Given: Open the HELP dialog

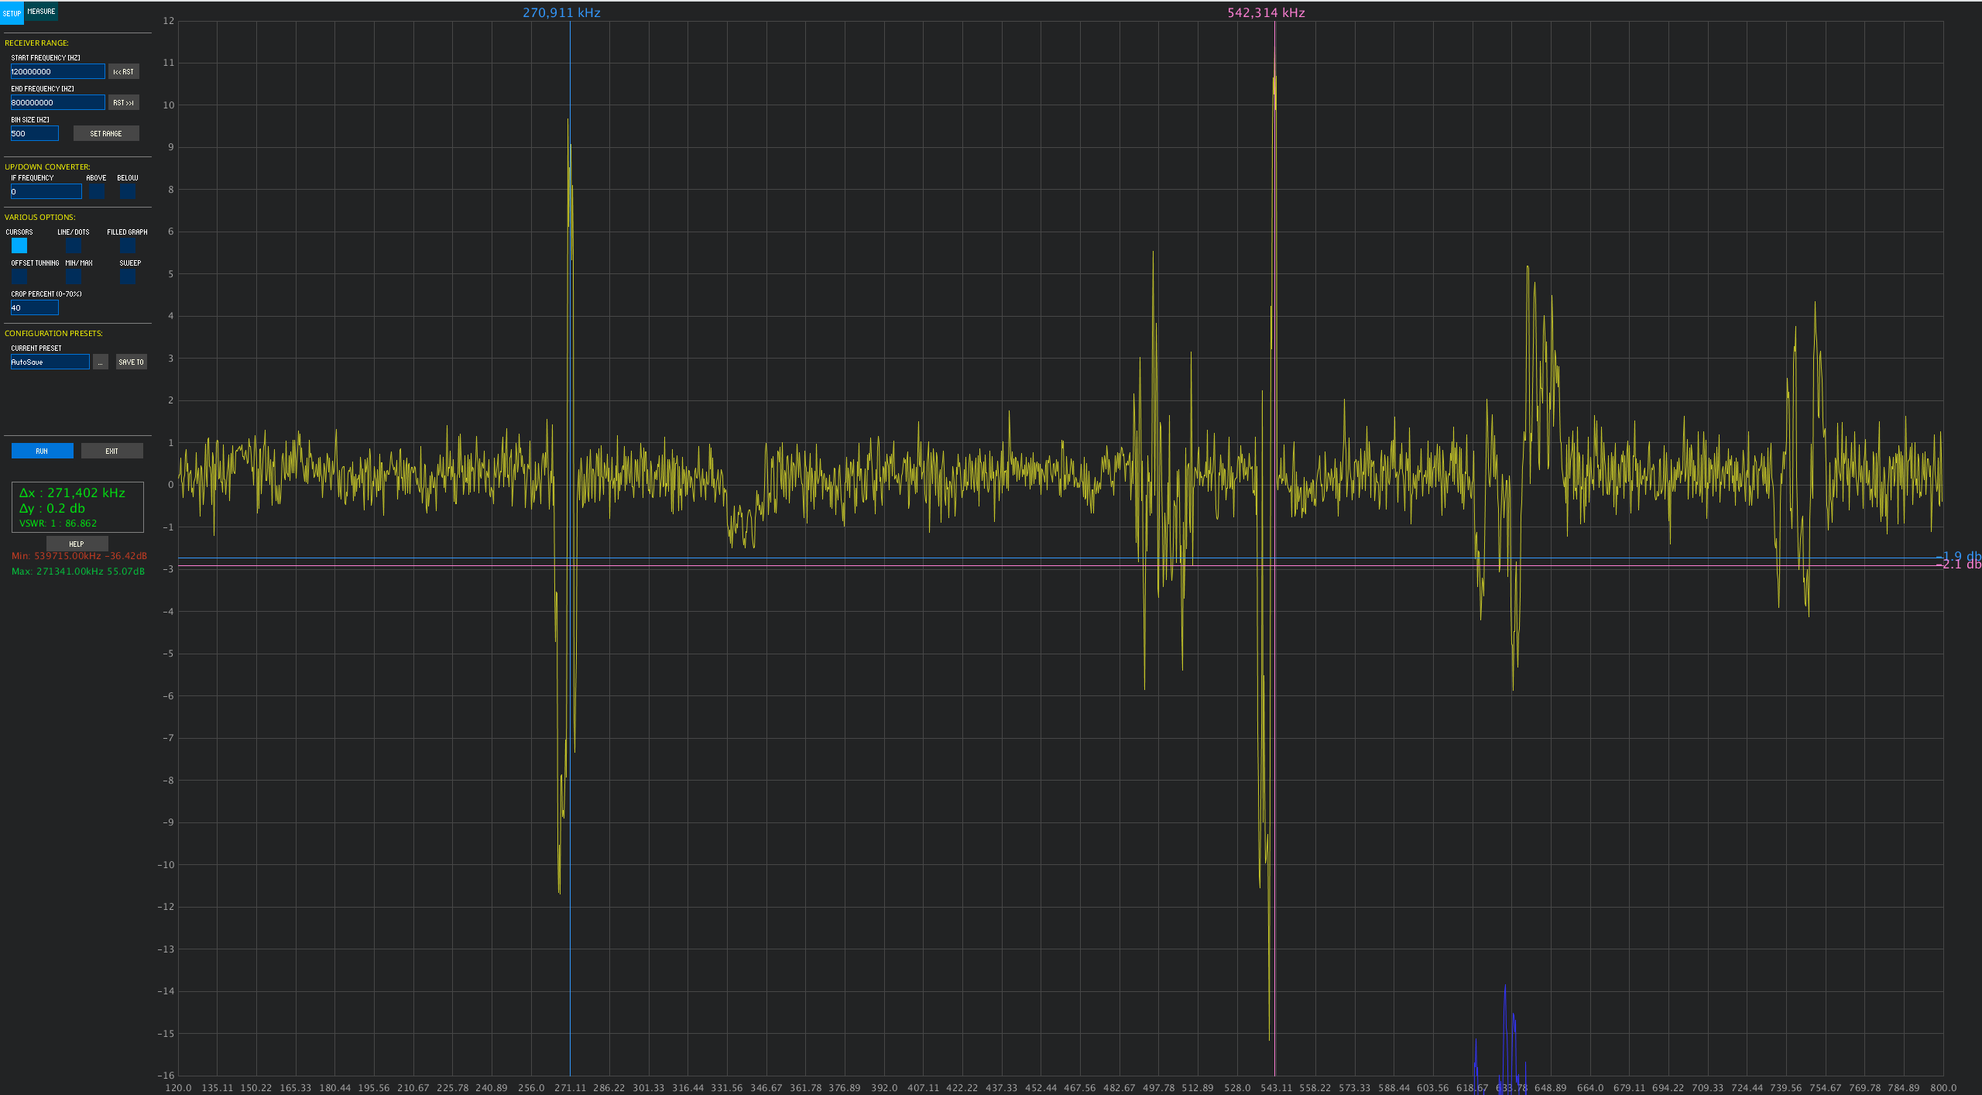Looking at the screenshot, I should [x=76, y=544].
